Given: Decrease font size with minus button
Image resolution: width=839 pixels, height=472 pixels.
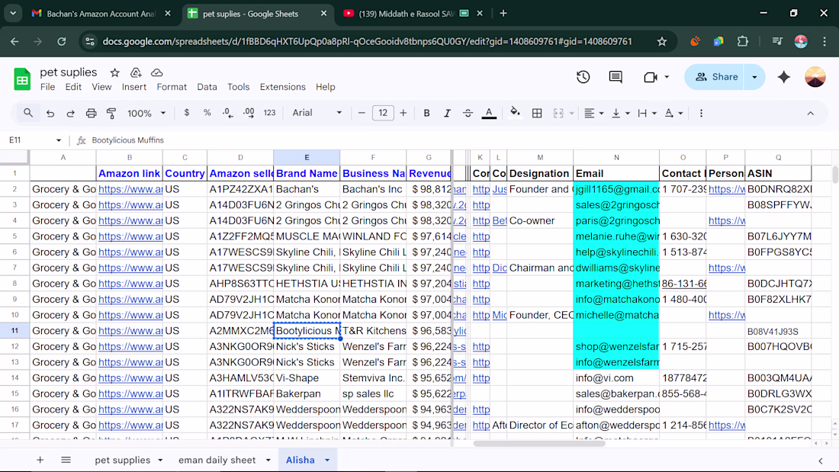Looking at the screenshot, I should click(362, 113).
